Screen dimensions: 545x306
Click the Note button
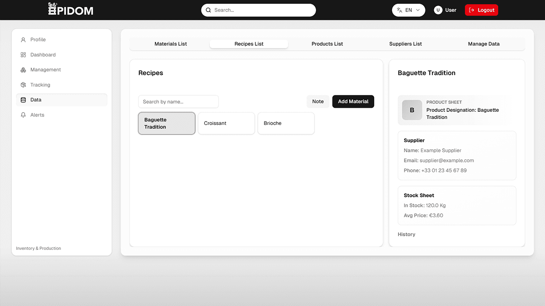pyautogui.click(x=318, y=102)
